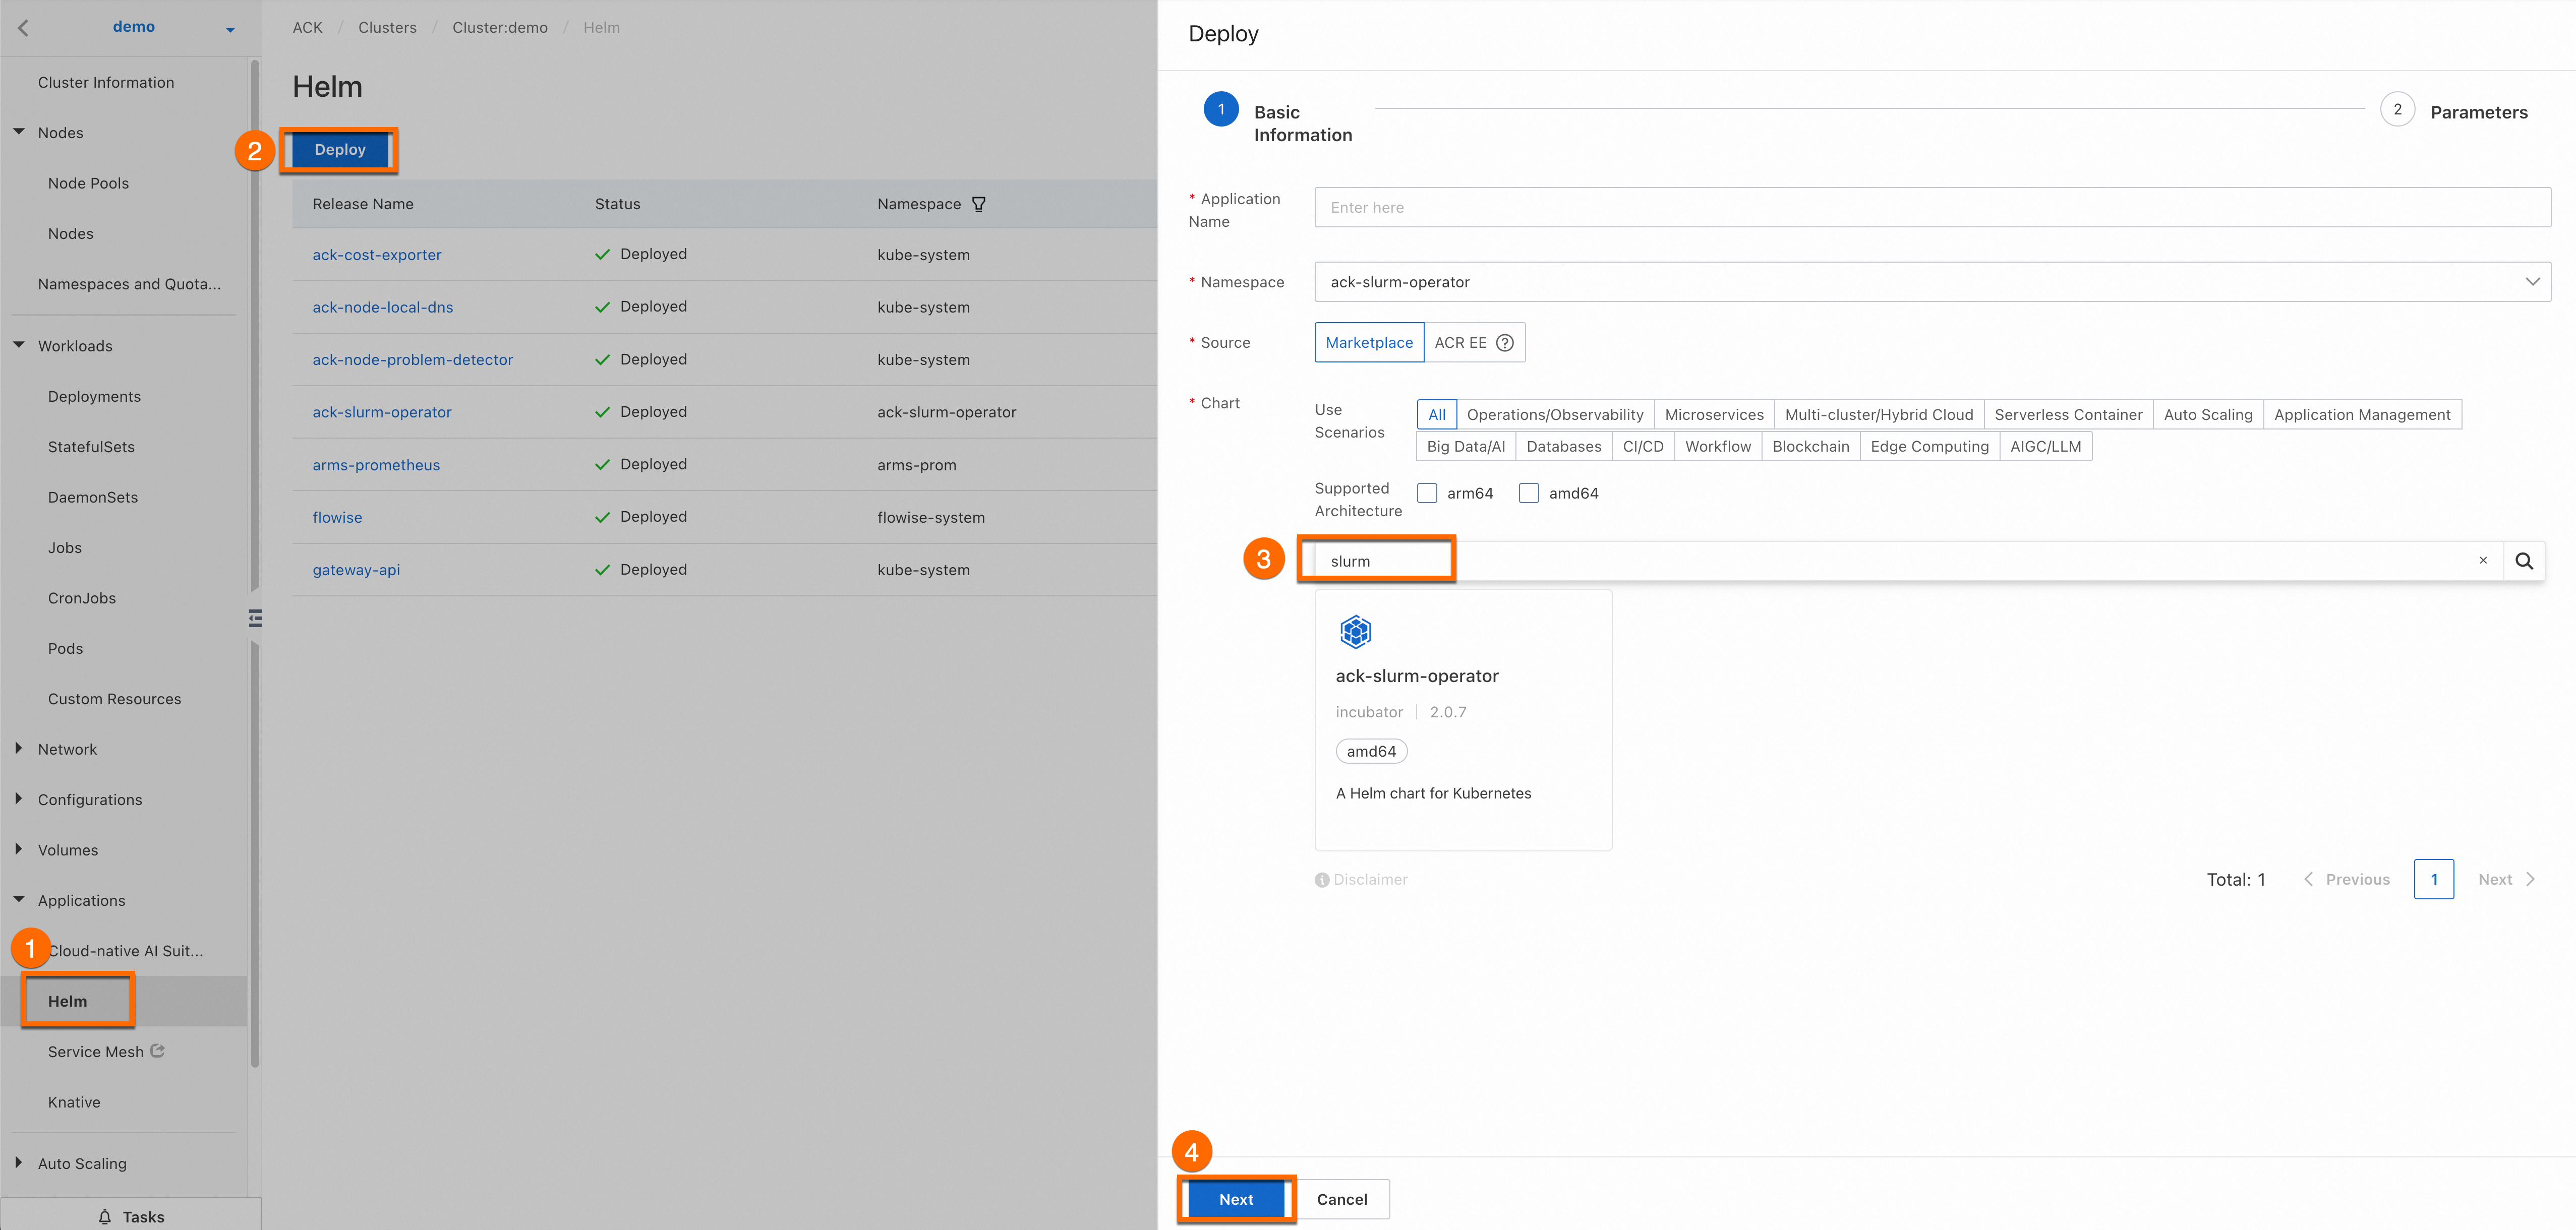Open the flowise release link
Screen dimensions: 2576x1230
[x=337, y=518]
